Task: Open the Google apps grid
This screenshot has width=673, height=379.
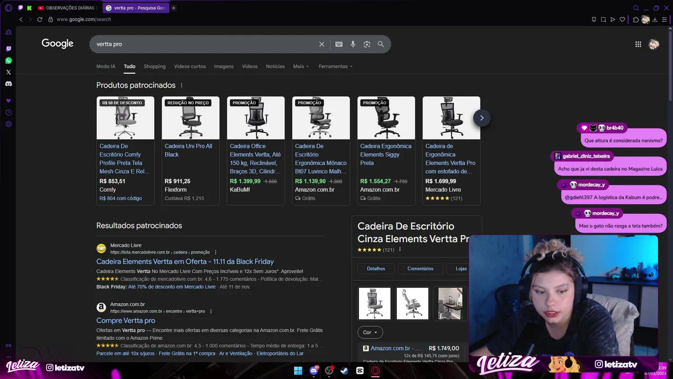Action: click(638, 44)
